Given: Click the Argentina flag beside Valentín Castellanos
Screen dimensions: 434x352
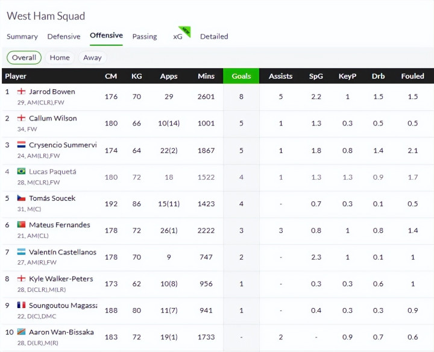Looking at the screenshot, I should (x=21, y=252).
